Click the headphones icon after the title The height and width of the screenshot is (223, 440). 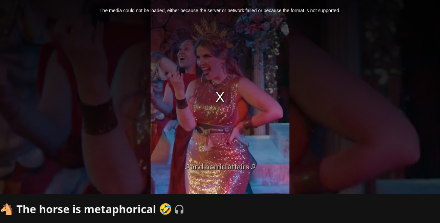179,209
